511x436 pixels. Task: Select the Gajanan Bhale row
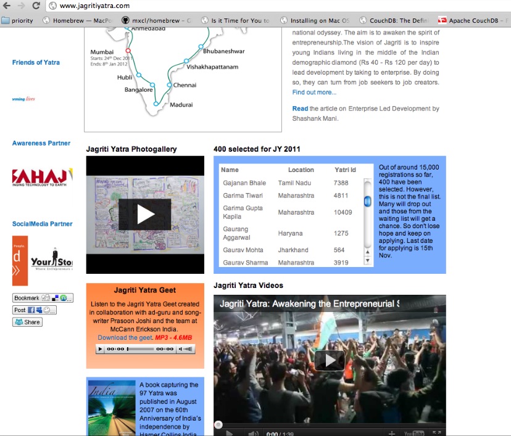[x=291, y=183]
